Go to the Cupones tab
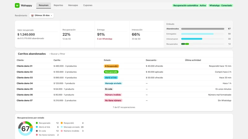This screenshot has height=139, width=248. [x=88, y=5]
